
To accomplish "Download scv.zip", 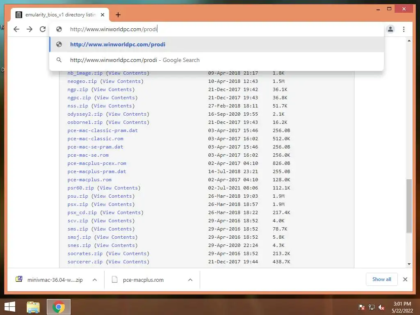I will coord(78,221).
